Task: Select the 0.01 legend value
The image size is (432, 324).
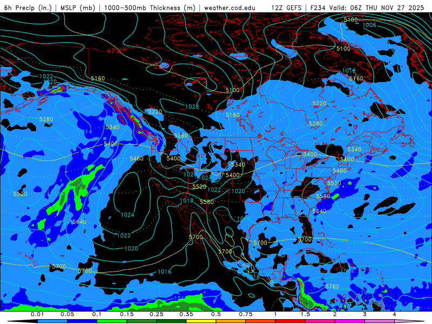Action: click(x=37, y=314)
